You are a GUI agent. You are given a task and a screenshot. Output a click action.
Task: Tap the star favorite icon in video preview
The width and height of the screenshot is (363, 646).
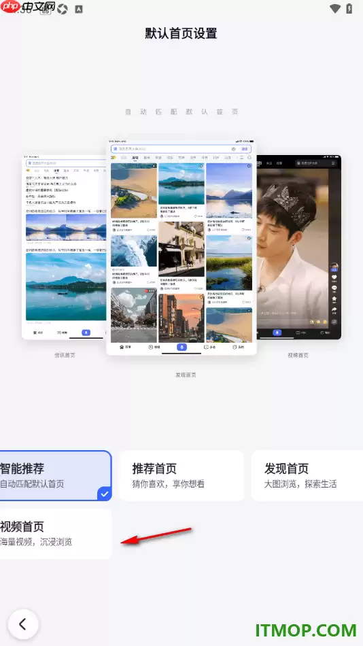(x=334, y=299)
